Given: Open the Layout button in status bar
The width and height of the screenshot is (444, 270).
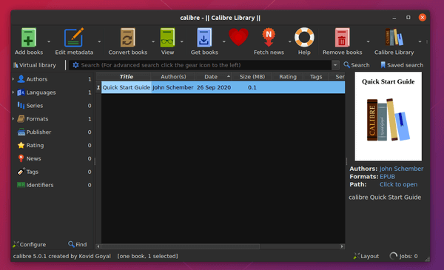Looking at the screenshot, I should (366, 256).
